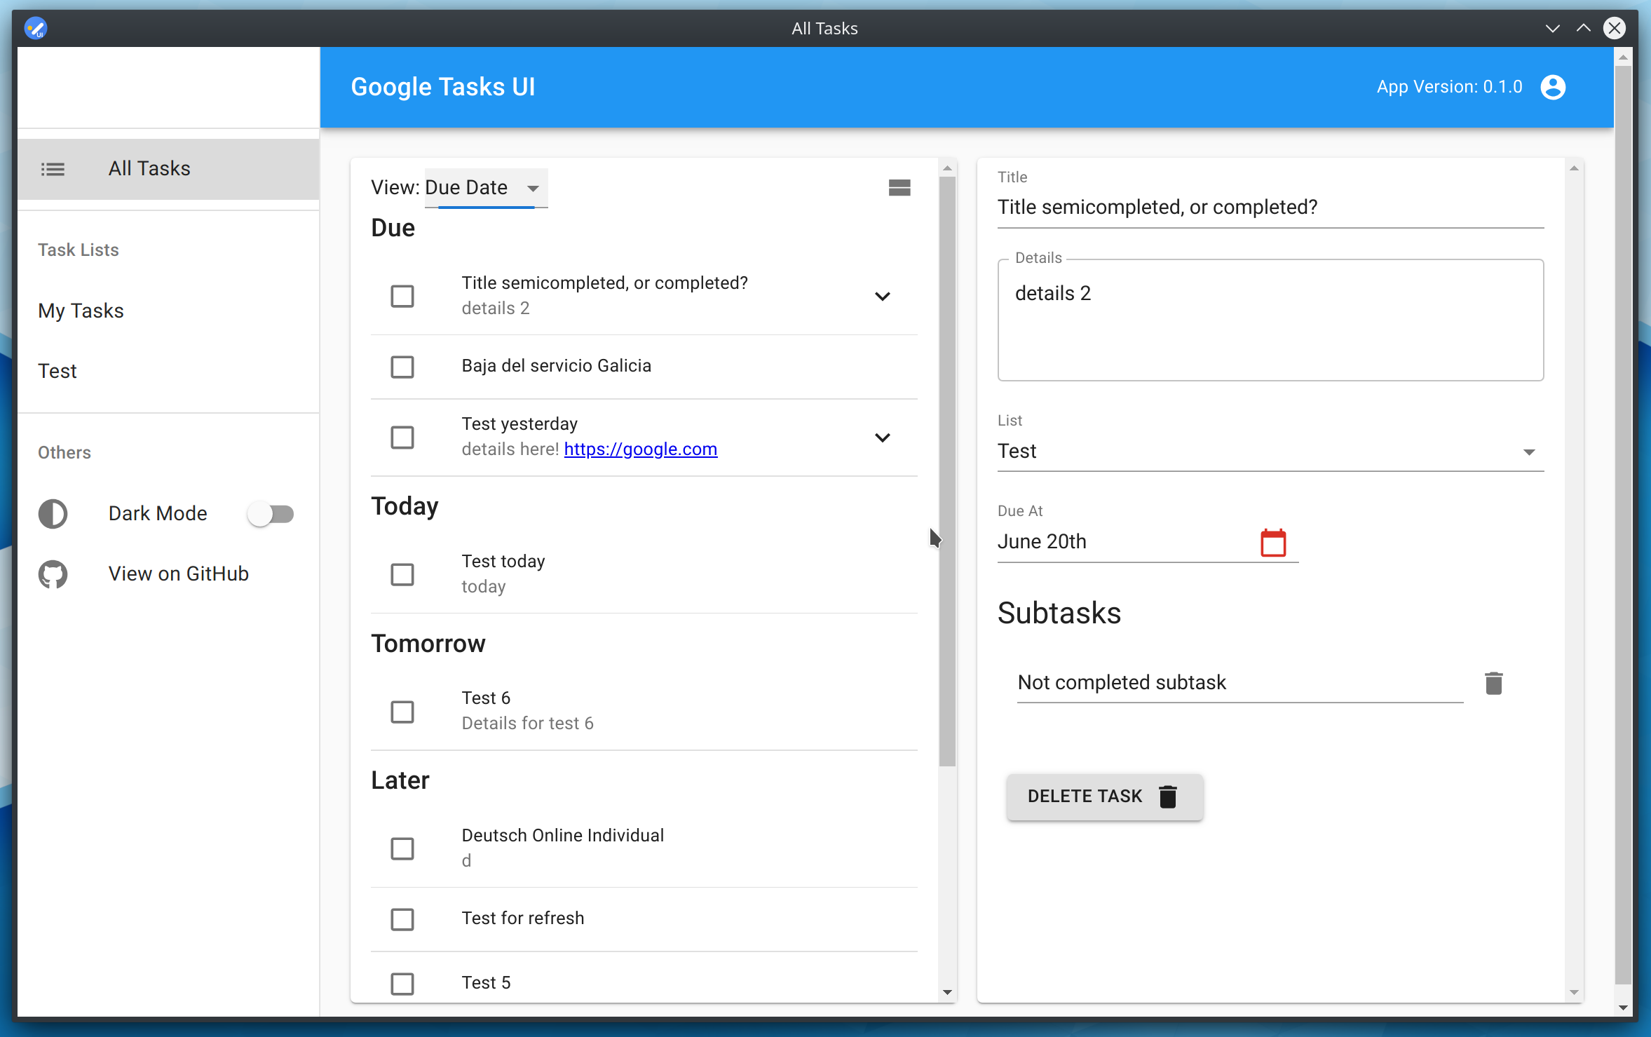Image resolution: width=1651 pixels, height=1037 pixels.
Task: Open the 'Deutsch Online Individual' task
Action: coord(562,836)
